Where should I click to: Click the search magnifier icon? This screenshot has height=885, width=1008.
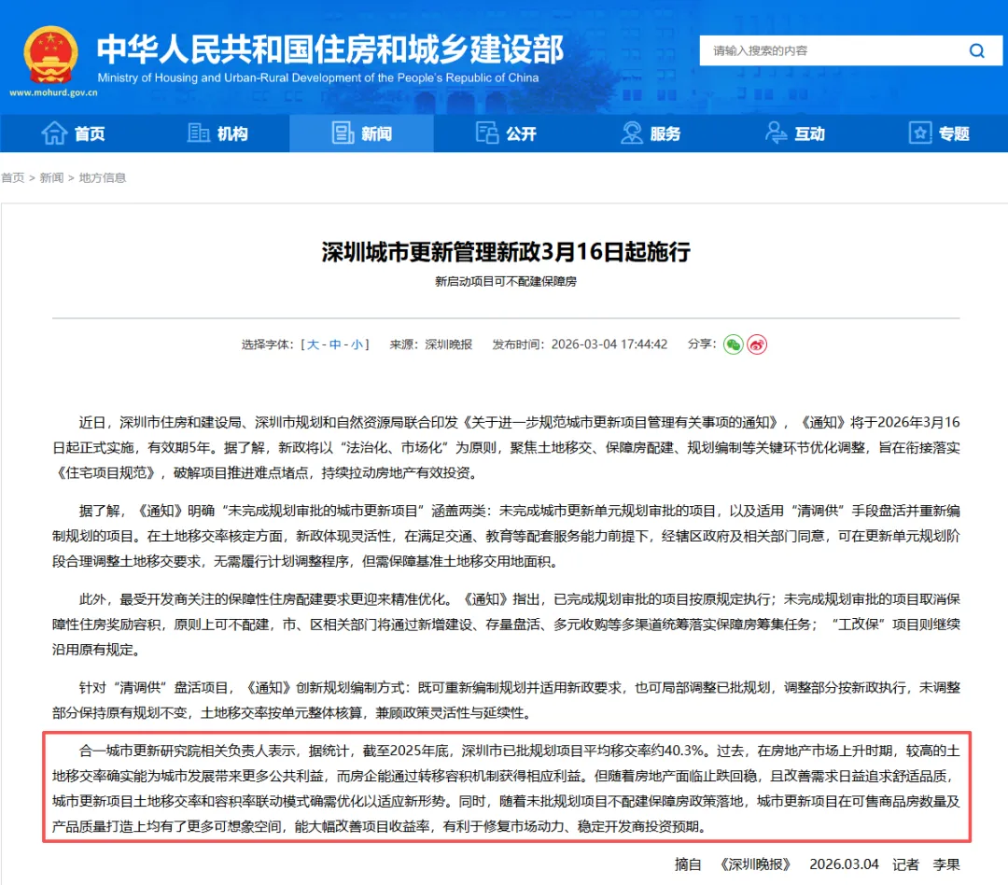tap(976, 50)
